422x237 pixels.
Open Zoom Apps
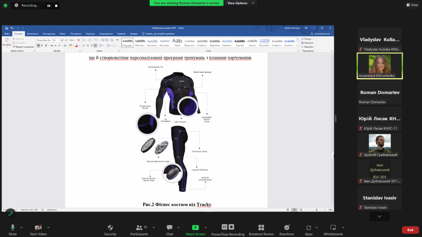point(309,230)
